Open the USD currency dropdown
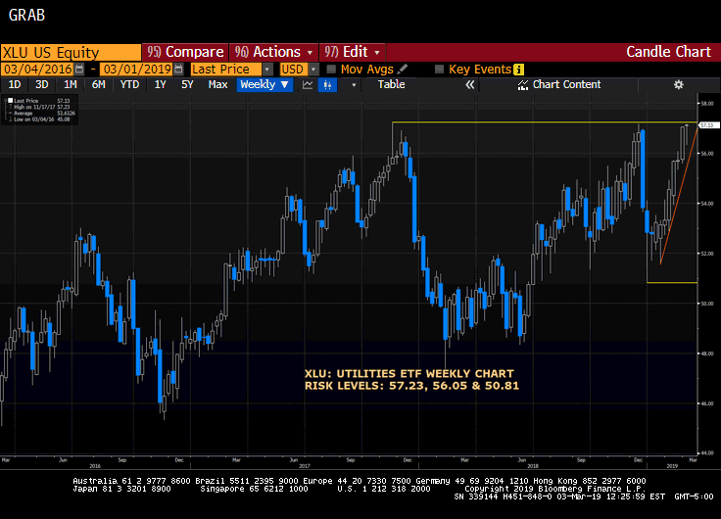 (313, 70)
